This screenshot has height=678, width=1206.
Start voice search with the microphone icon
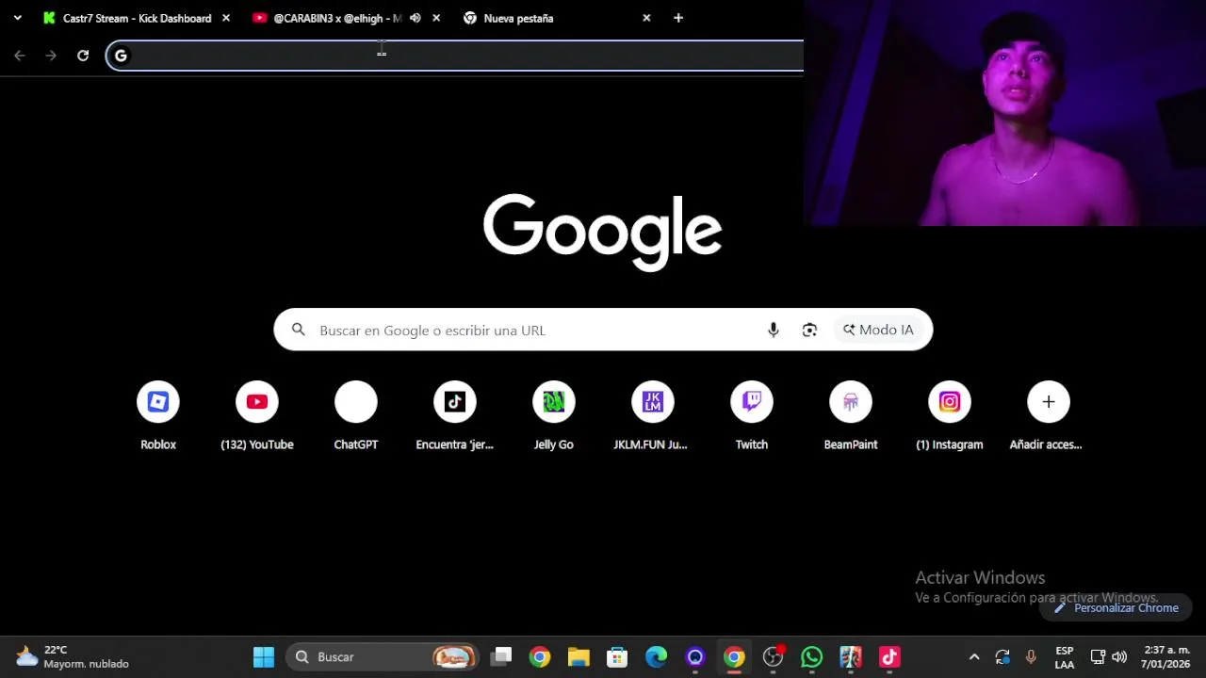(x=774, y=330)
